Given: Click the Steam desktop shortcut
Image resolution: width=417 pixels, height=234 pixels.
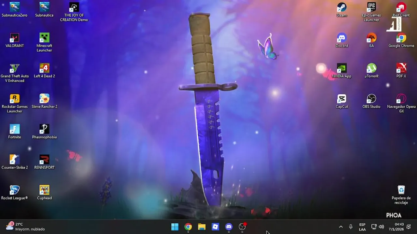Looking at the screenshot, I should [342, 10].
